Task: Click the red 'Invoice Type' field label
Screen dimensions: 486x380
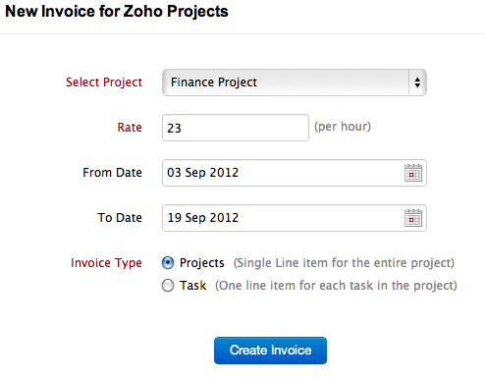Action: (x=106, y=263)
